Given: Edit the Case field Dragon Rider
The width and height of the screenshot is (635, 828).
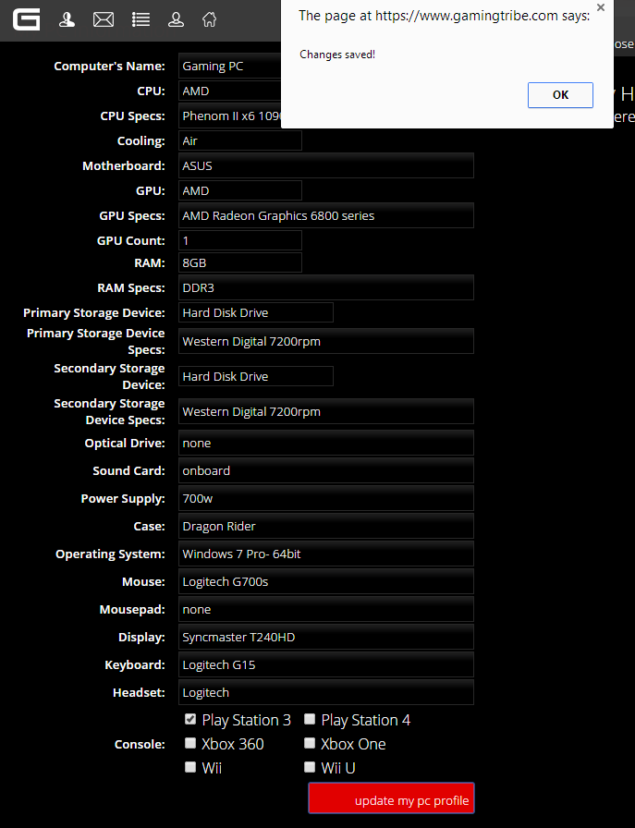Looking at the screenshot, I should [326, 526].
